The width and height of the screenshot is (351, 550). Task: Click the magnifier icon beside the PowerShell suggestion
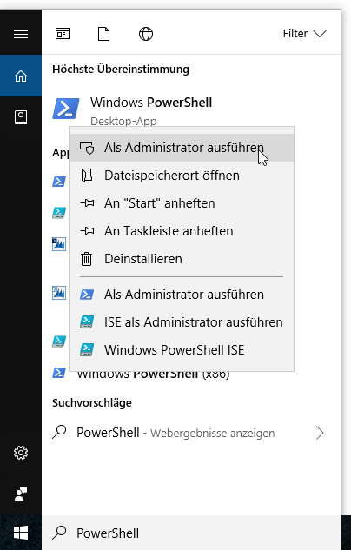59,432
